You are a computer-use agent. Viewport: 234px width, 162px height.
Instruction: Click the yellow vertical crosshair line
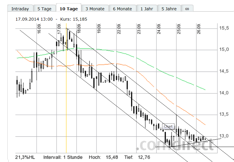tap(66, 88)
